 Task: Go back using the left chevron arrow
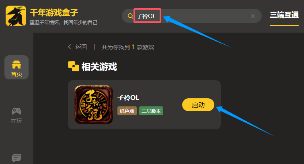coord(70,47)
